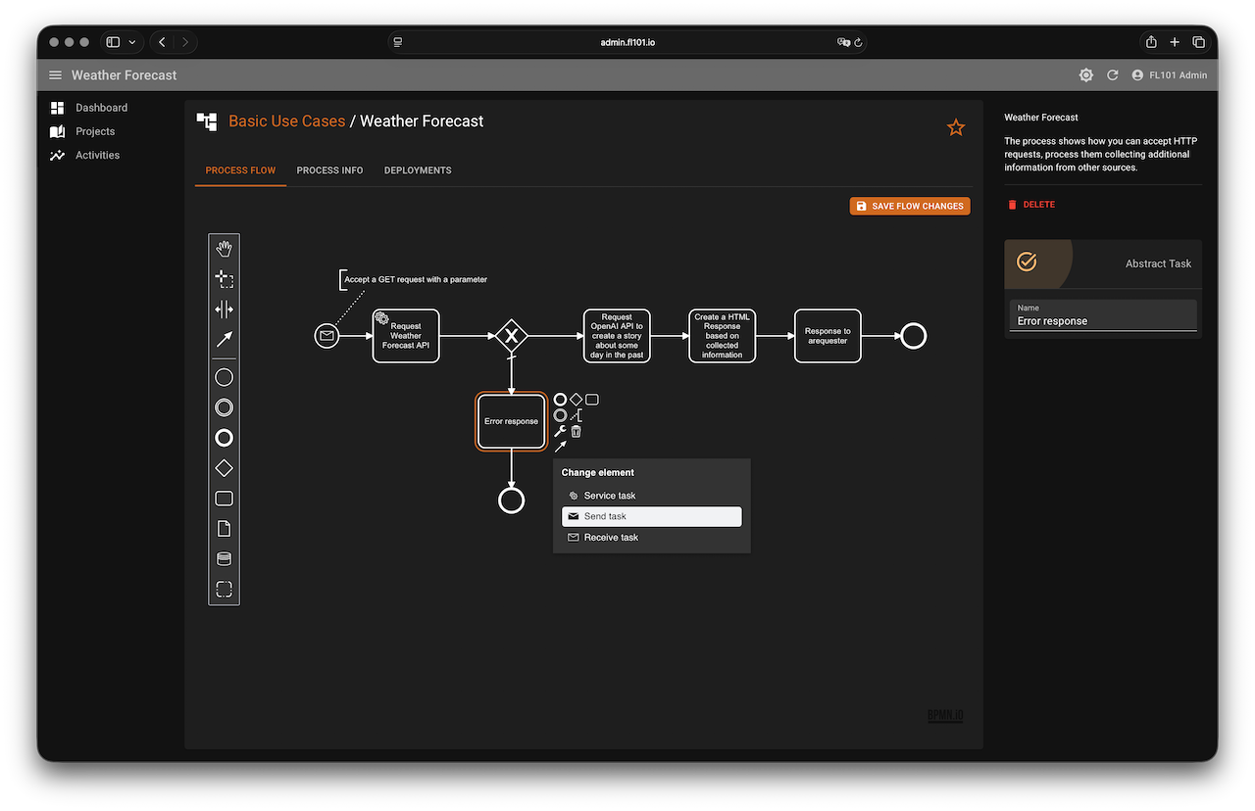Click the wrench change-type icon
The image size is (1255, 811).
click(x=560, y=431)
